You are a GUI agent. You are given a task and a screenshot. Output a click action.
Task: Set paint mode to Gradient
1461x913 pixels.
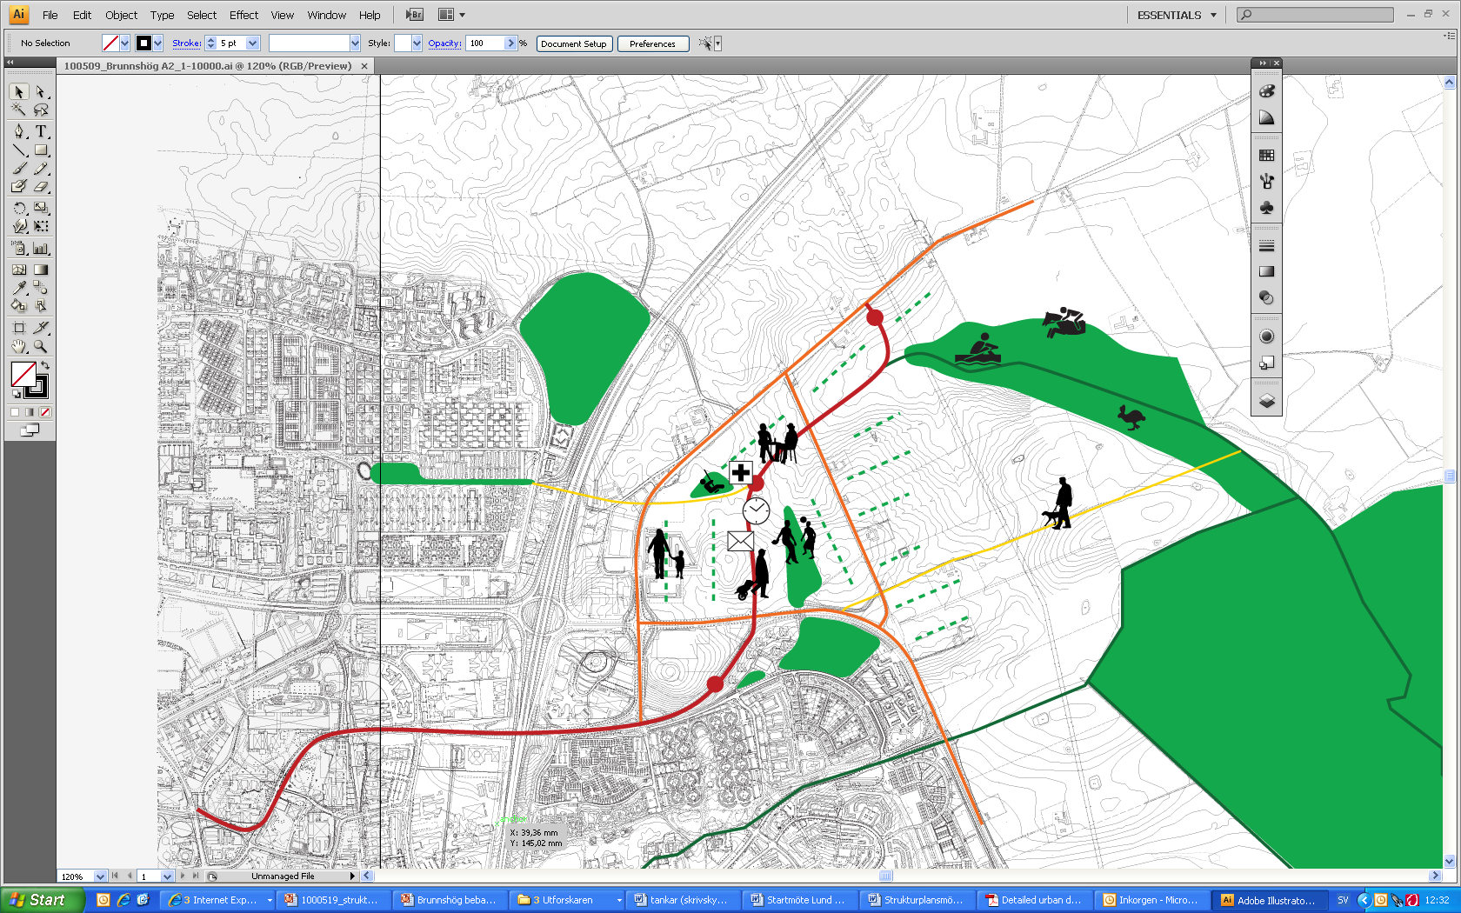pyautogui.click(x=30, y=412)
